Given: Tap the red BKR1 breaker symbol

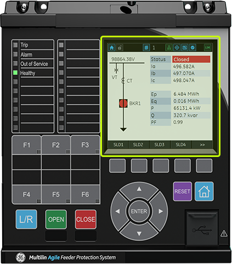Looking at the screenshot, I should [x=123, y=103].
